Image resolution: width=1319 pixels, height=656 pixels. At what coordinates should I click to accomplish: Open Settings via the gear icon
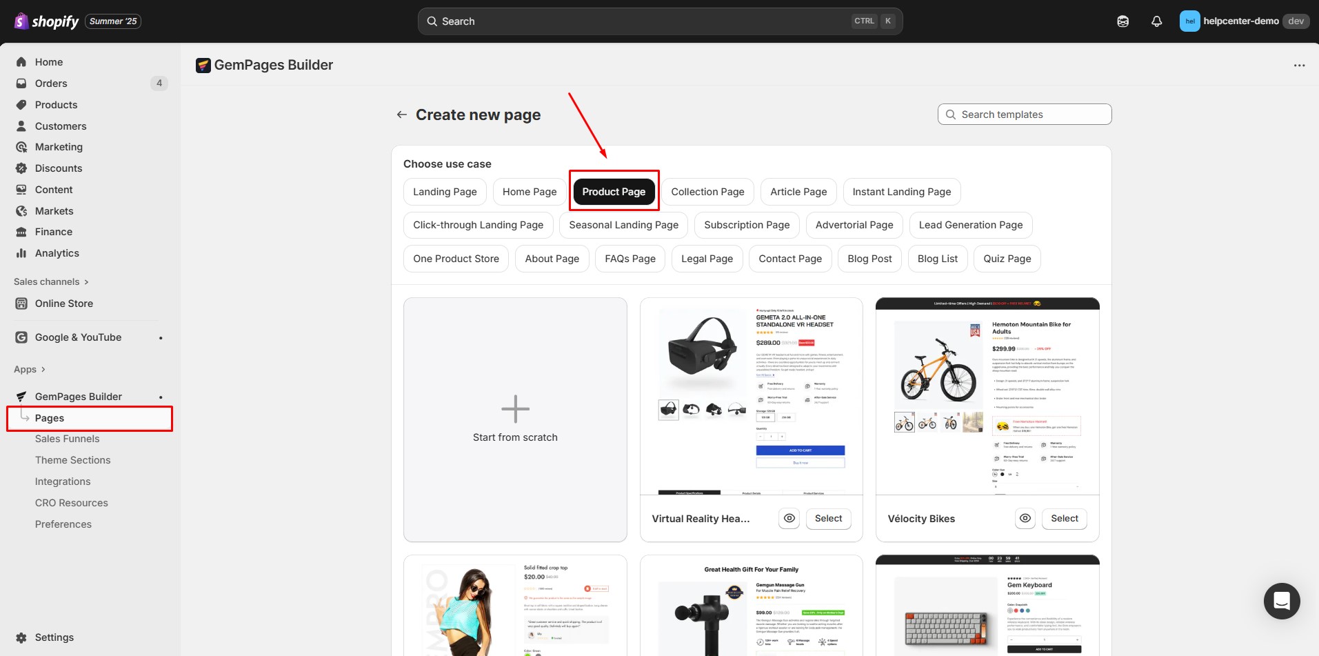[20, 637]
